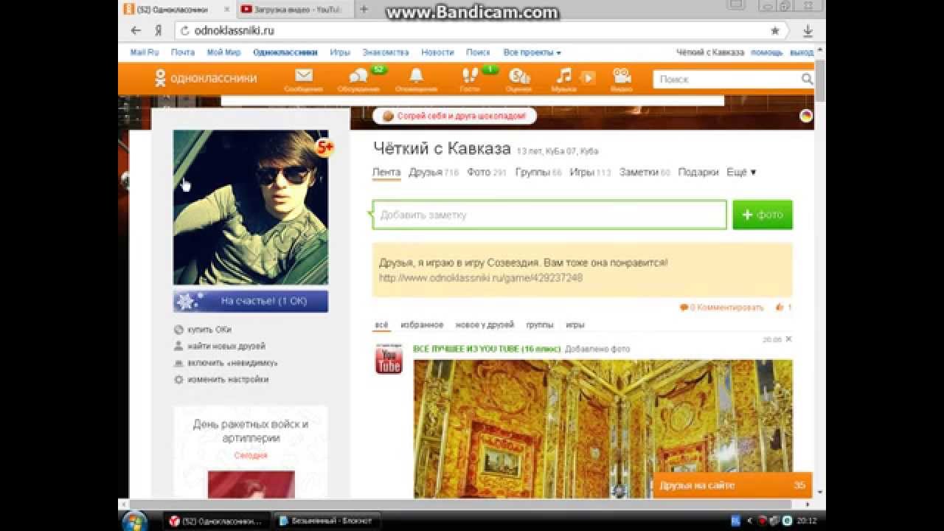Open the Игры link in top portal bar

tap(340, 52)
